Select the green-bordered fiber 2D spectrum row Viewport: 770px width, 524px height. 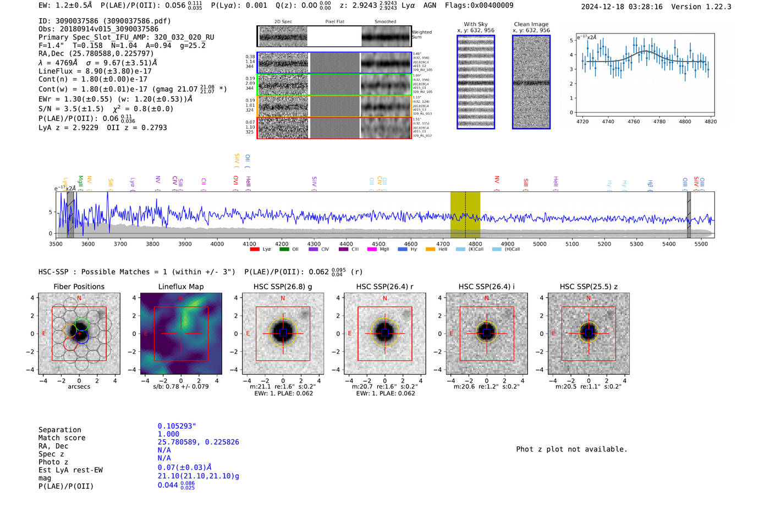[x=334, y=84]
